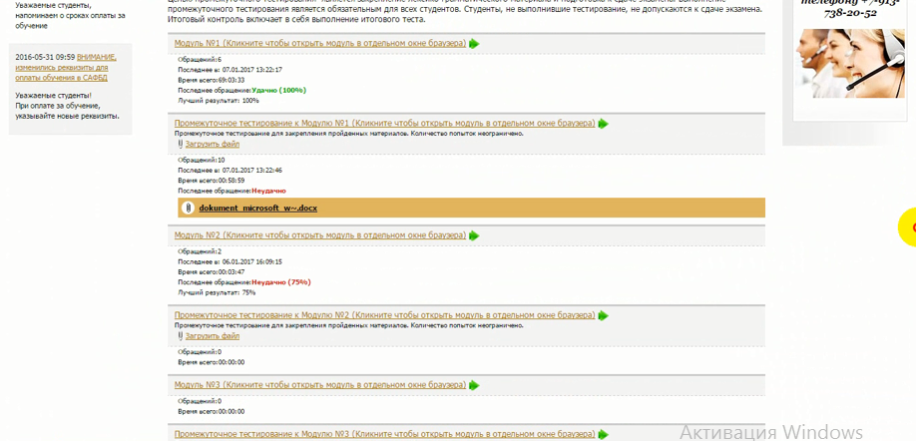
Task: Click green arrow next to Module №3 testing link
Action: click(x=603, y=435)
